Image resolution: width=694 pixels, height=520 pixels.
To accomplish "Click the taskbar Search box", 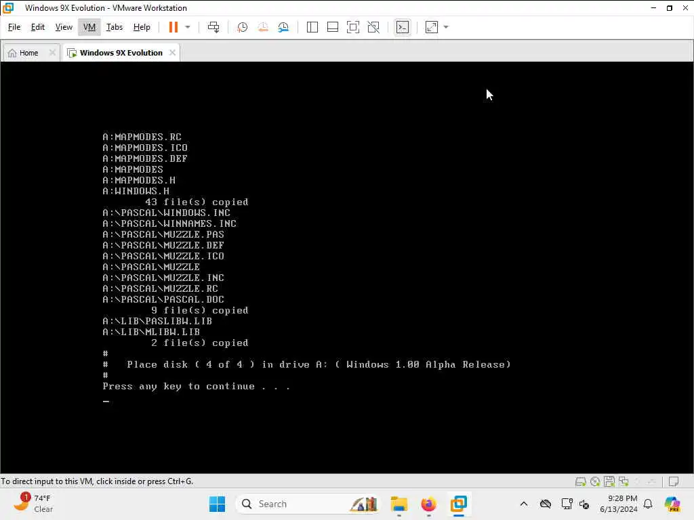I will click(308, 504).
